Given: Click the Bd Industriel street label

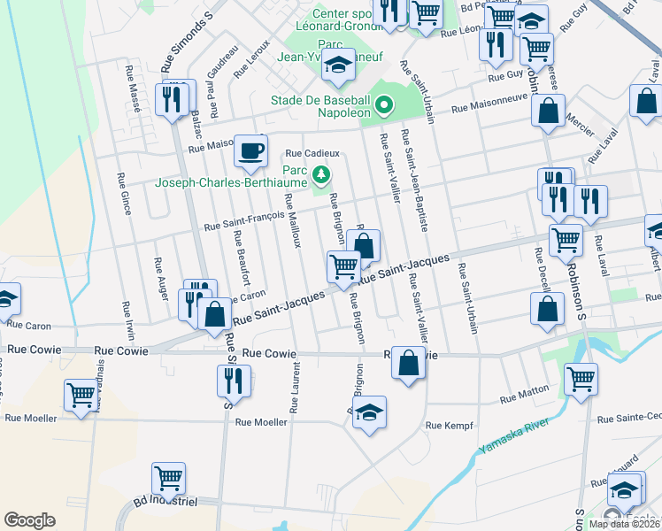Looking at the screenshot, I should point(165,501).
